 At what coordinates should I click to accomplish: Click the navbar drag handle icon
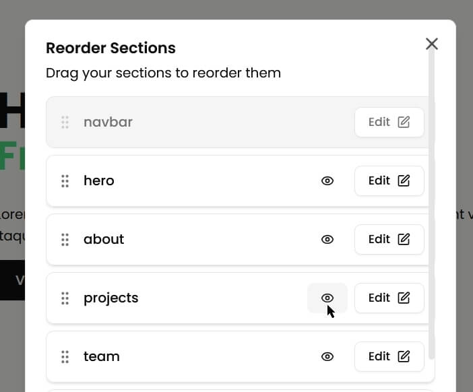click(x=65, y=122)
